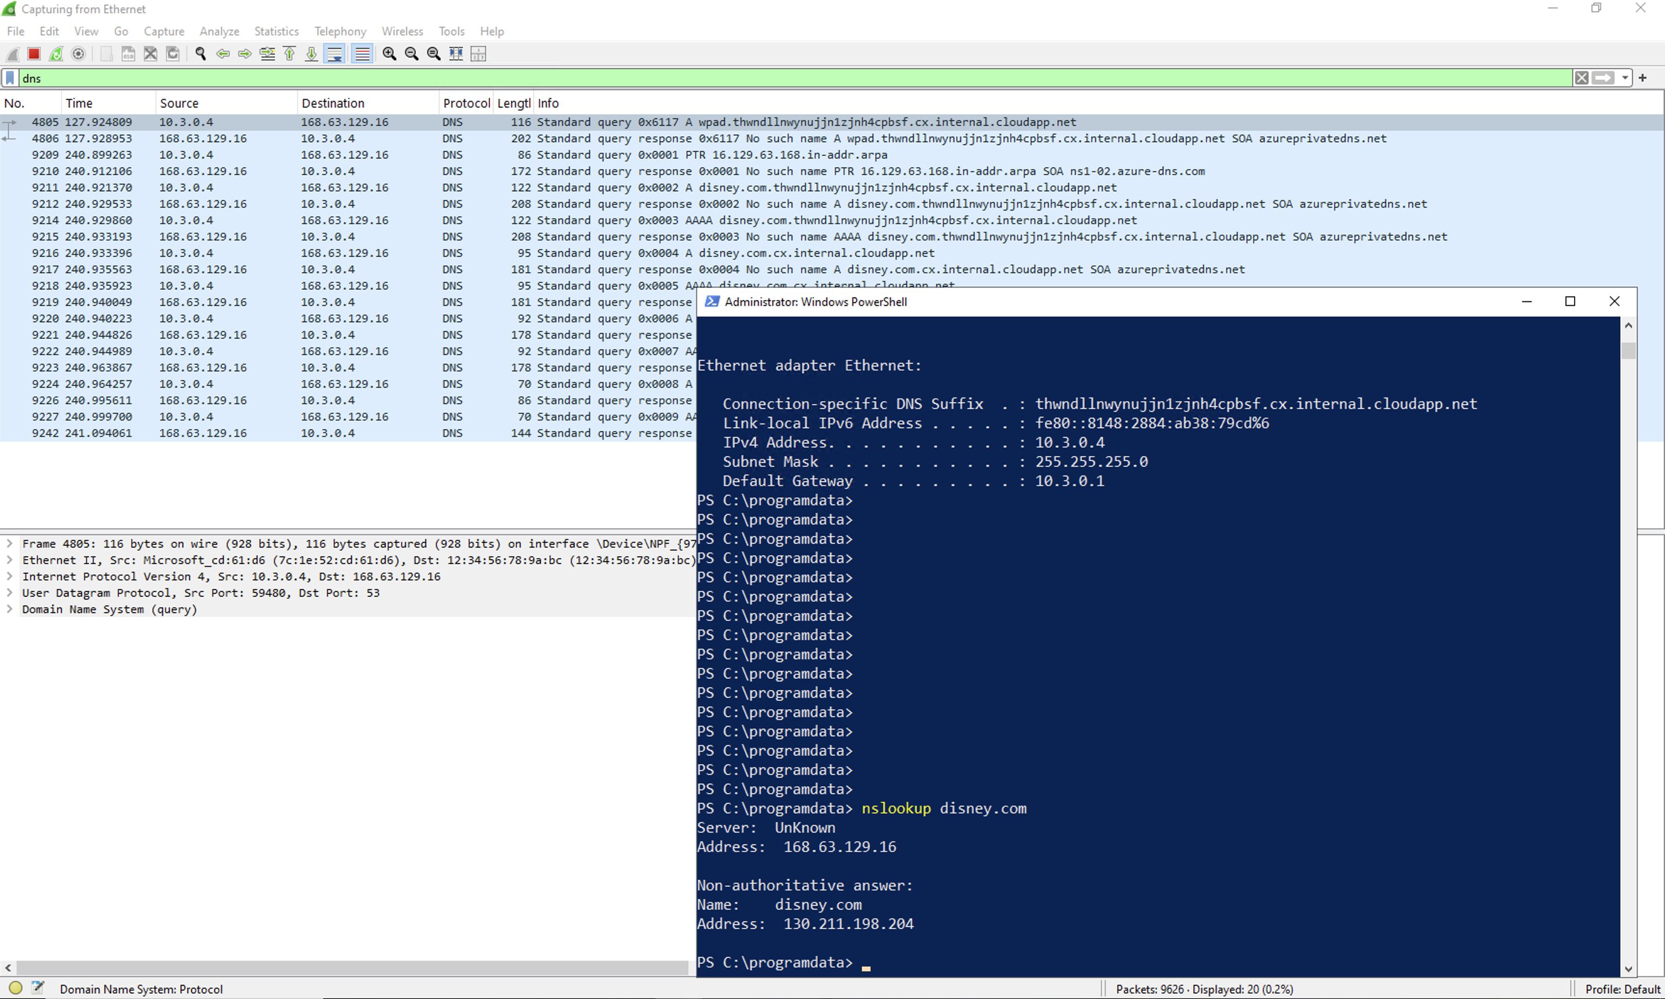Screen dimensions: 1665x999
Task: Stop the running packet capture
Action: [34, 54]
